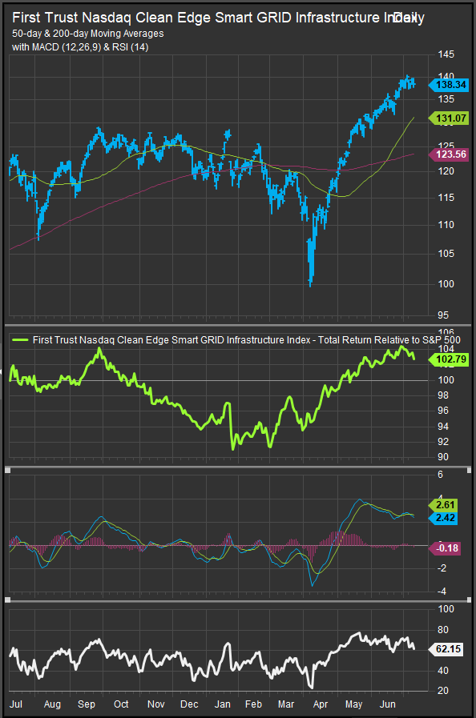Click the 20 label on the RSI axis
Viewport: 476px width, 718px height.
pyautogui.click(x=443, y=691)
